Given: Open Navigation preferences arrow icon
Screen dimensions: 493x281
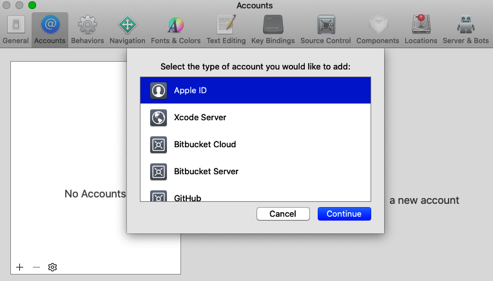Looking at the screenshot, I should (x=128, y=24).
